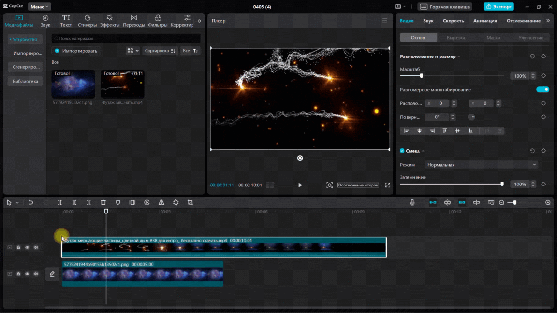This screenshot has width=557, height=313.
Task: Open the Режим blend mode dropdown
Action: (x=481, y=165)
